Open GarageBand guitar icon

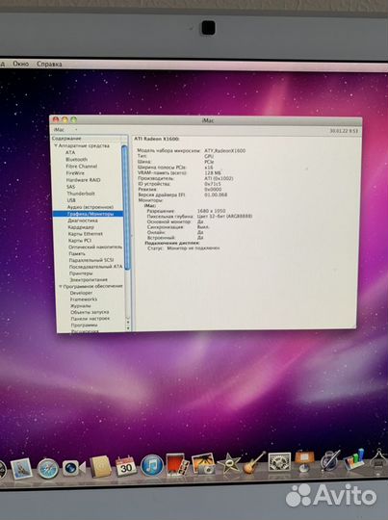254,462
